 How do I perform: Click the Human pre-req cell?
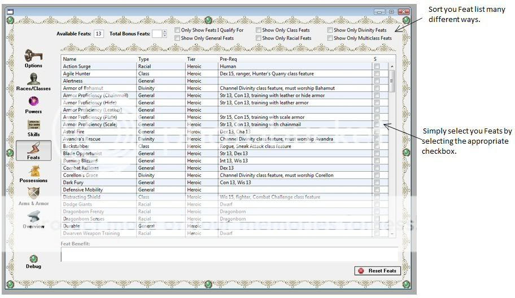[295, 66]
